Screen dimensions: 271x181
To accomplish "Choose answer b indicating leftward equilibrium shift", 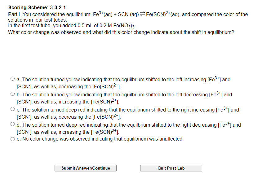I will click(x=12, y=93).
